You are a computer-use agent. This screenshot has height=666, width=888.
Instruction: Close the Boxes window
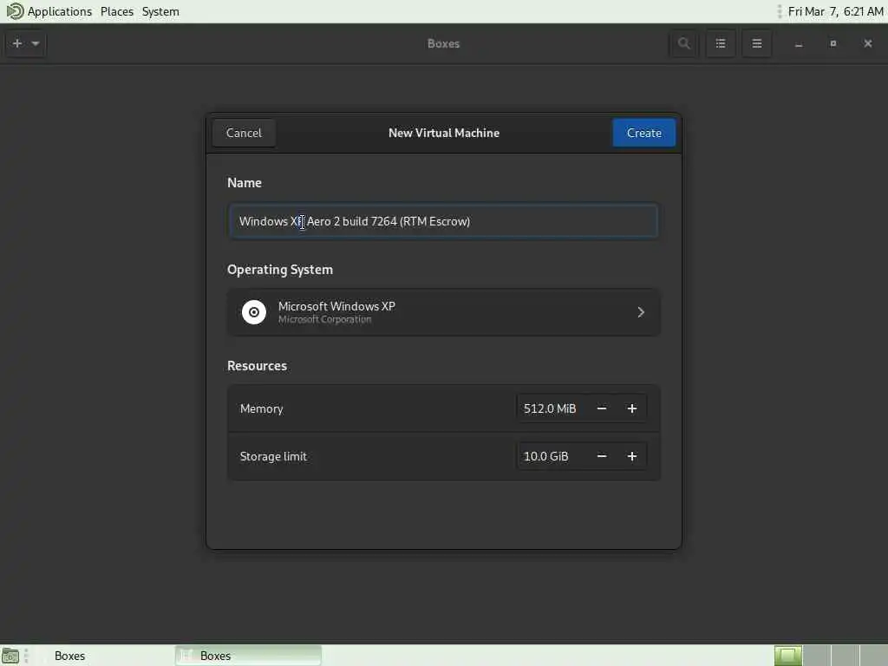click(867, 43)
